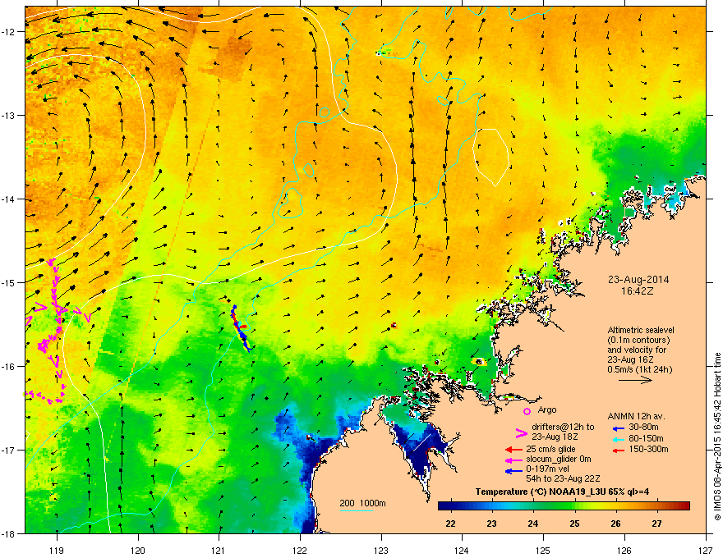Click the colorbar value 27
723x558 pixels.
(x=656, y=524)
